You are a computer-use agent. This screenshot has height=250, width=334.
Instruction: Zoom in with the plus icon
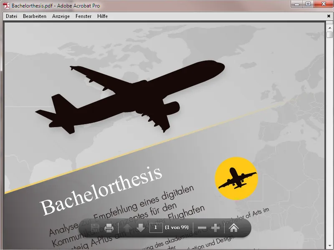215,228
